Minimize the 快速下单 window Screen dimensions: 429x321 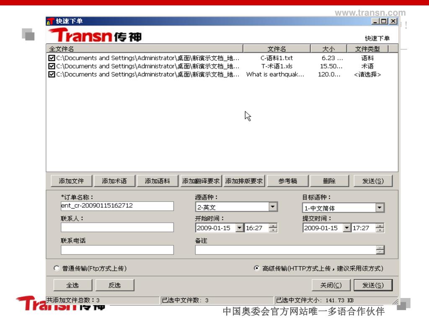(375, 21)
